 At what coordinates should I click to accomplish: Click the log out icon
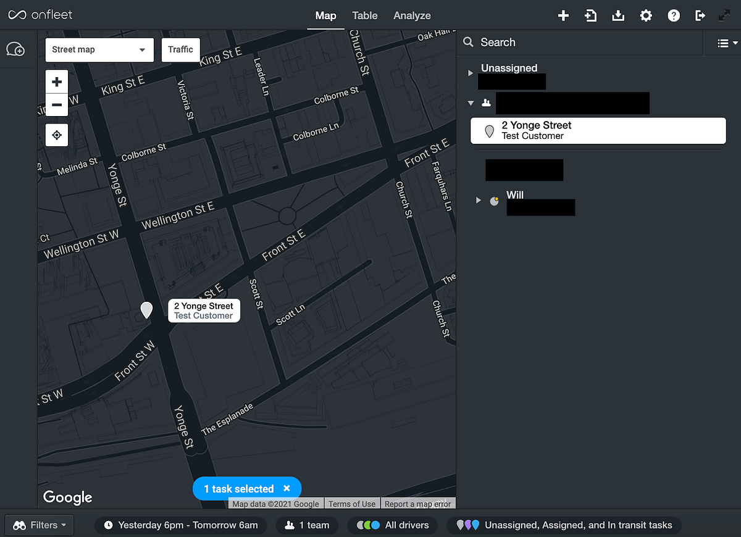(x=700, y=15)
